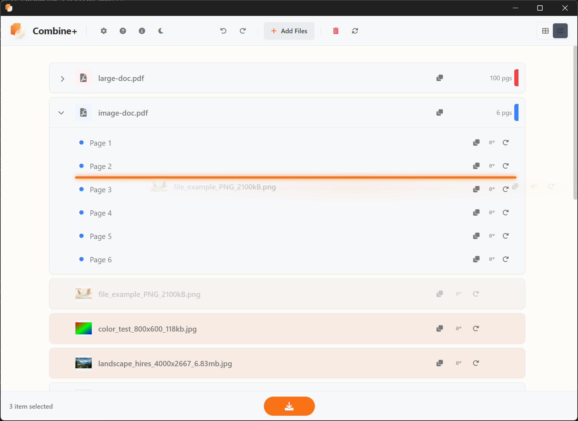Switch to list view
The image size is (578, 421).
pyautogui.click(x=561, y=31)
